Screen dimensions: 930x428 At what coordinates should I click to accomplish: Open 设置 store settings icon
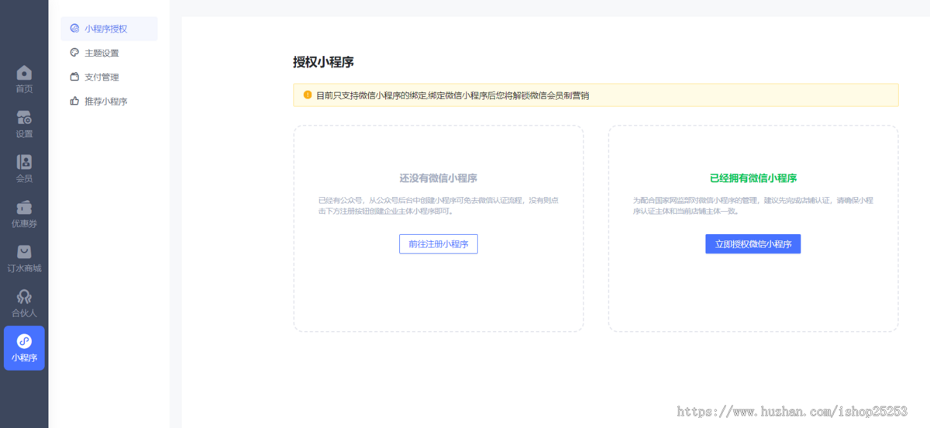(24, 118)
